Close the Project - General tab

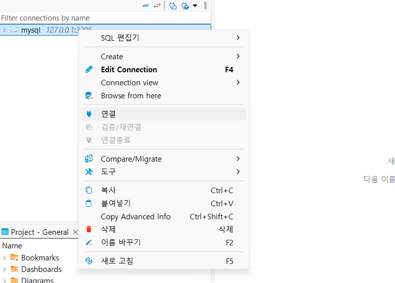point(75,232)
